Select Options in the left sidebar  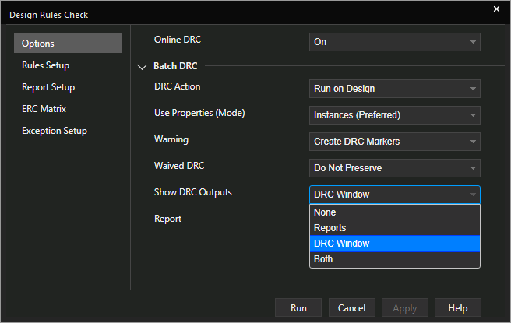(x=68, y=43)
